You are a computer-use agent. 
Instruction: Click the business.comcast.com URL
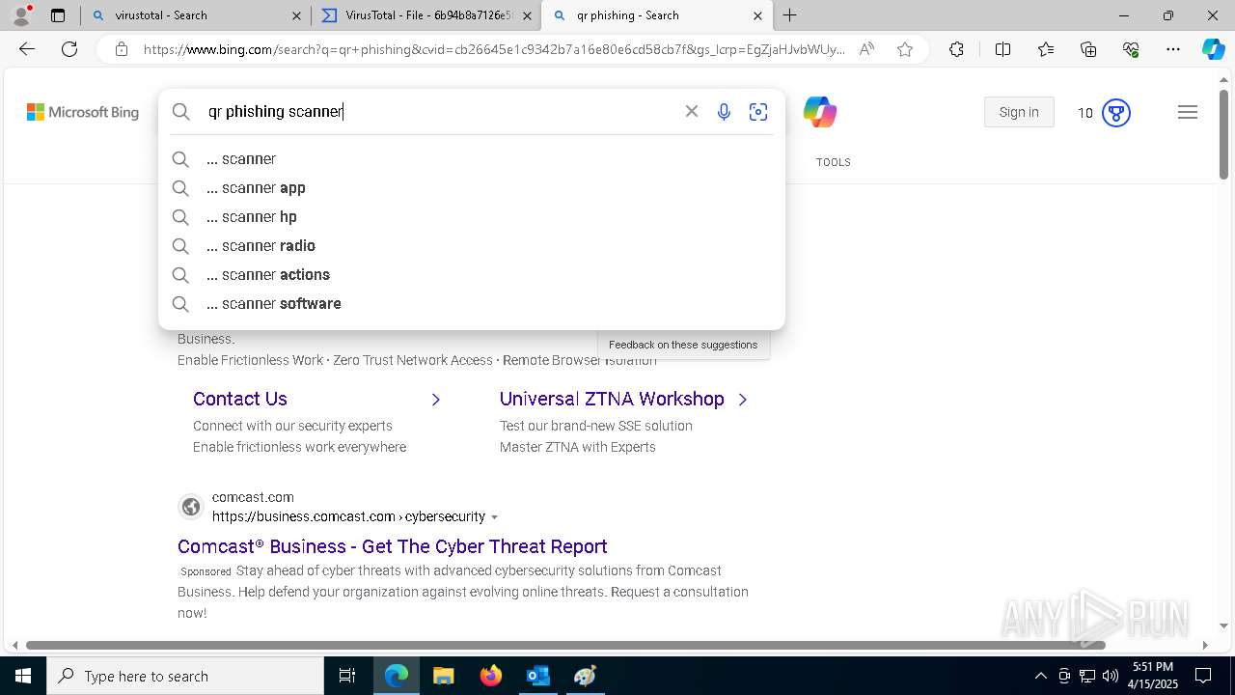tap(348, 516)
